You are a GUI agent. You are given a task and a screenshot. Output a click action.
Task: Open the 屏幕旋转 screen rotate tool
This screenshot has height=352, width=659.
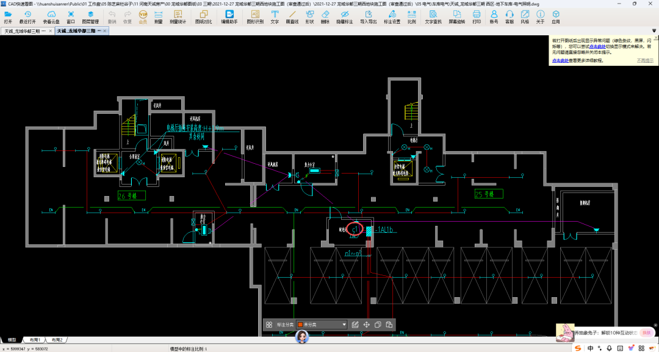tap(457, 17)
